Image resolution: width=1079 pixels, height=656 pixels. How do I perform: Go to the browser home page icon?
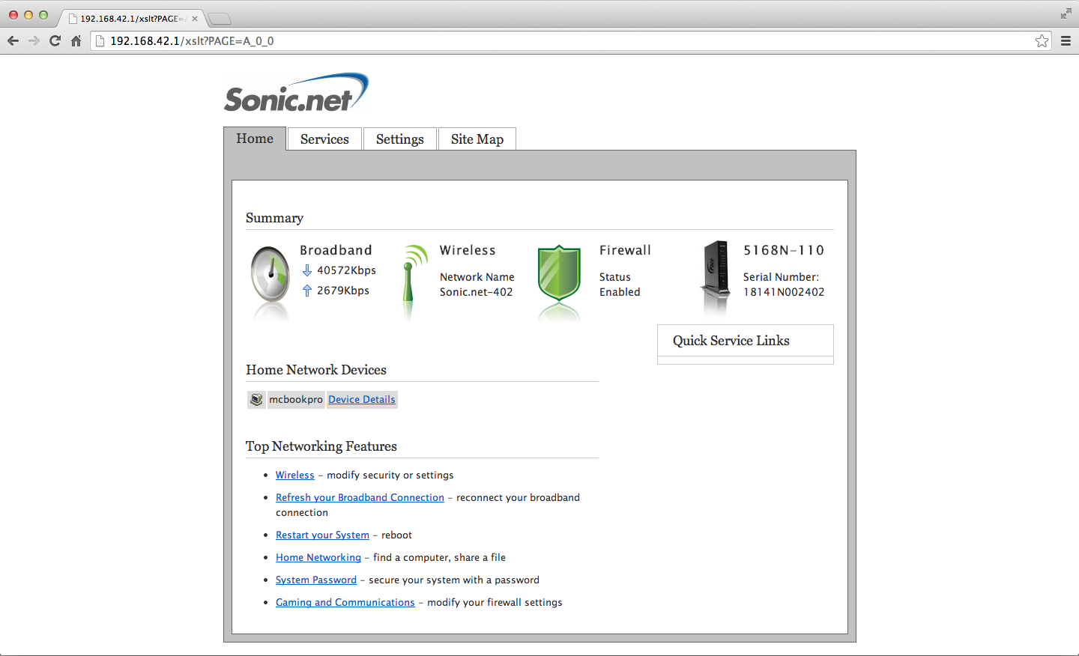point(76,41)
